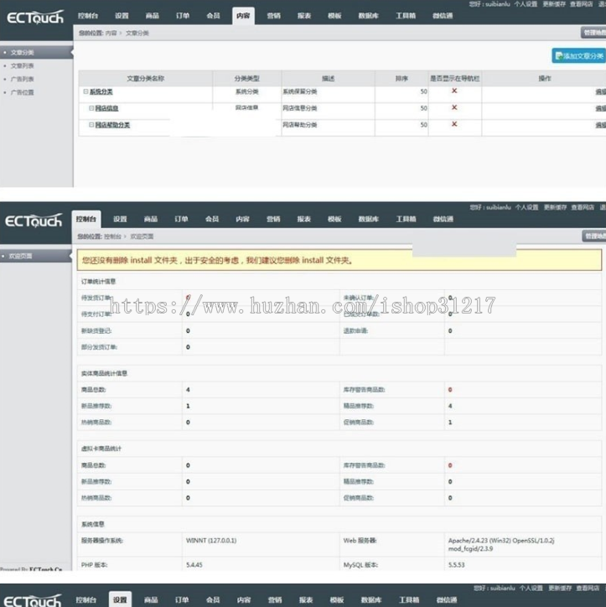Click the icon inside the 添加文章分类 button
Screen dimensions: 606x607
click(559, 56)
